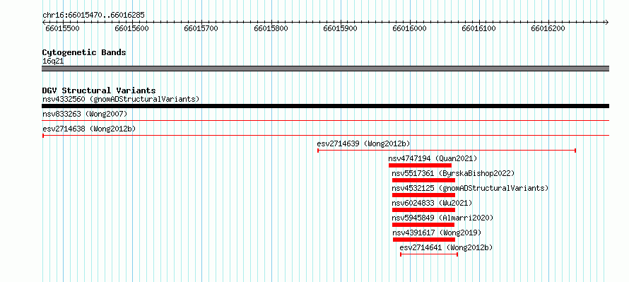
Task: Click ruler position 66016000
Action: [x=410, y=28]
